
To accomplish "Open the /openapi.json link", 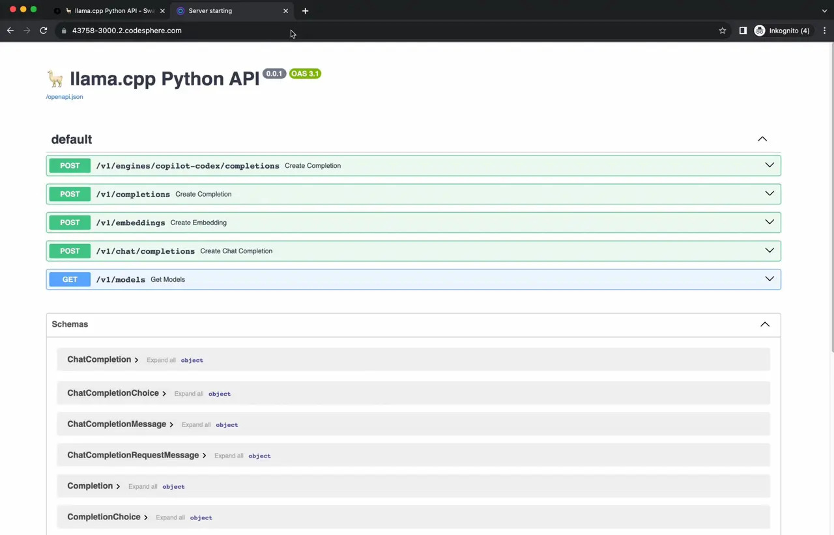I will pyautogui.click(x=65, y=97).
